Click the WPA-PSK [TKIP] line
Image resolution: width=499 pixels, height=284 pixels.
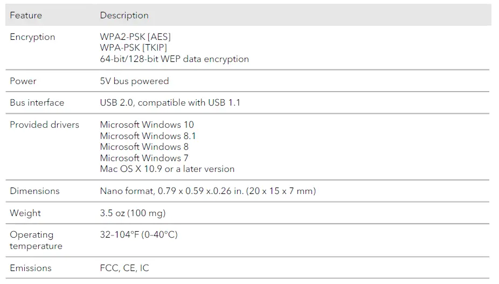coord(133,48)
